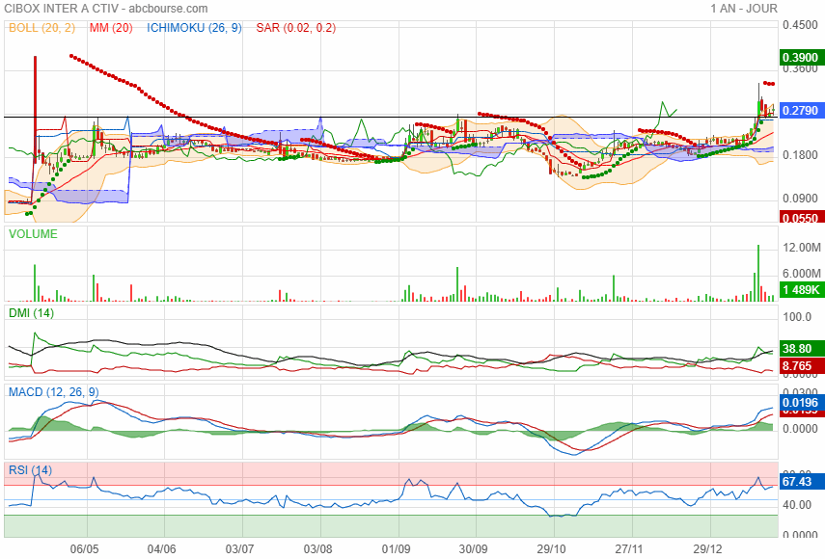Click the 12.00M volume axis value
The height and width of the screenshot is (559, 825).
pyautogui.click(x=801, y=247)
